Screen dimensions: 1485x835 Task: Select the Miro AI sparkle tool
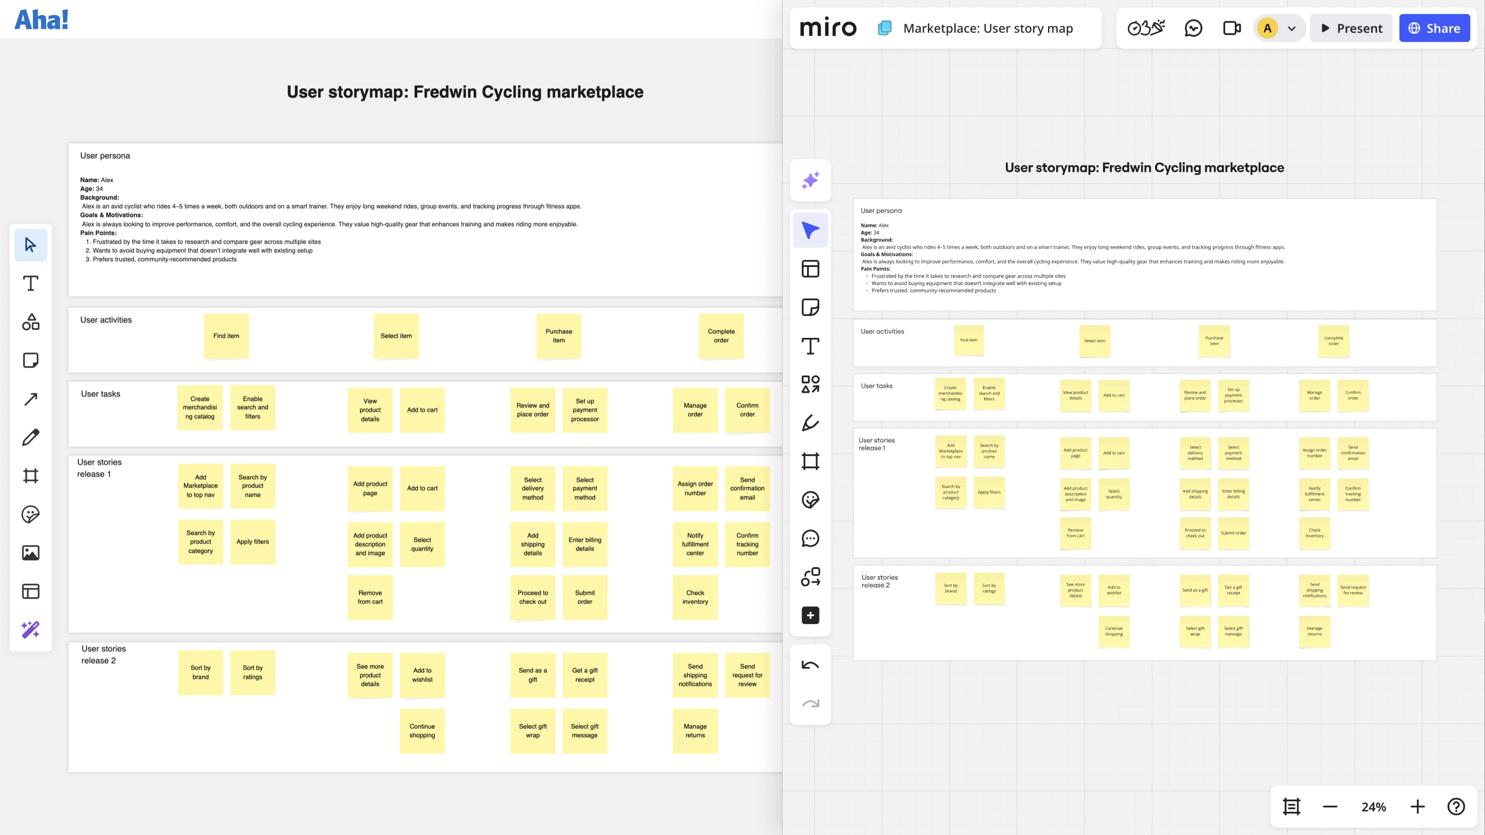810,181
